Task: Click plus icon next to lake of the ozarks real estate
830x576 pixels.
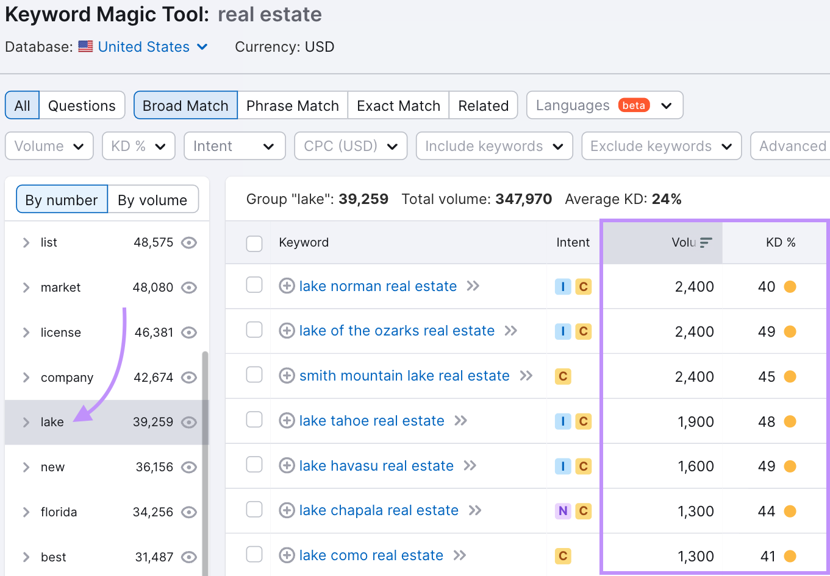Action: click(287, 331)
